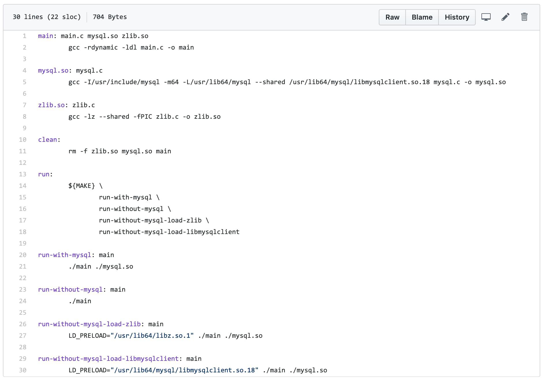Click line number 13
The height and width of the screenshot is (381, 546).
(23, 174)
